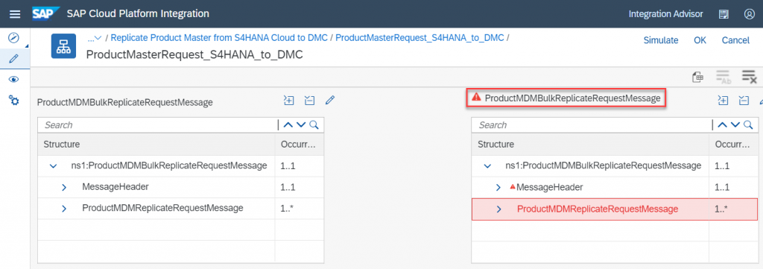
Task: Click the notes icon beside Integration Advisor
Action: click(724, 14)
